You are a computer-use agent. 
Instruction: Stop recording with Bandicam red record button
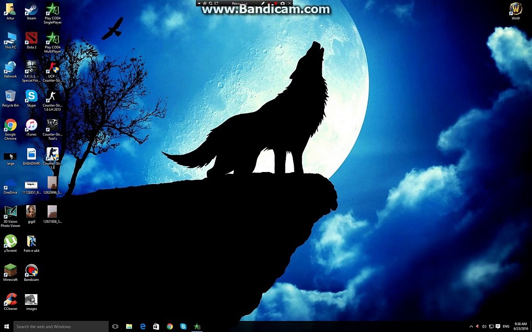coord(276,3)
